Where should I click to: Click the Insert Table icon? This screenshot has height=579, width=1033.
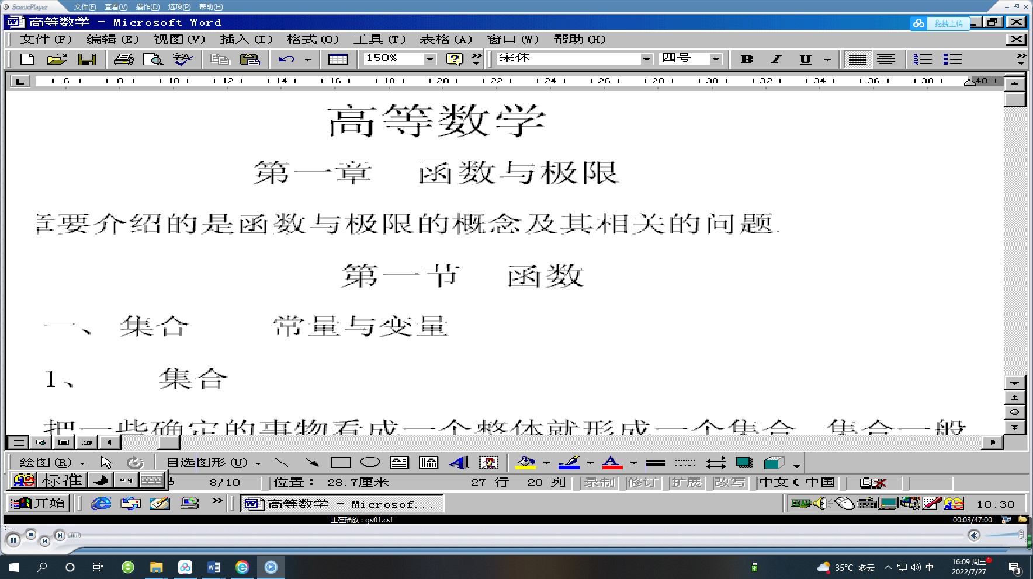338,59
